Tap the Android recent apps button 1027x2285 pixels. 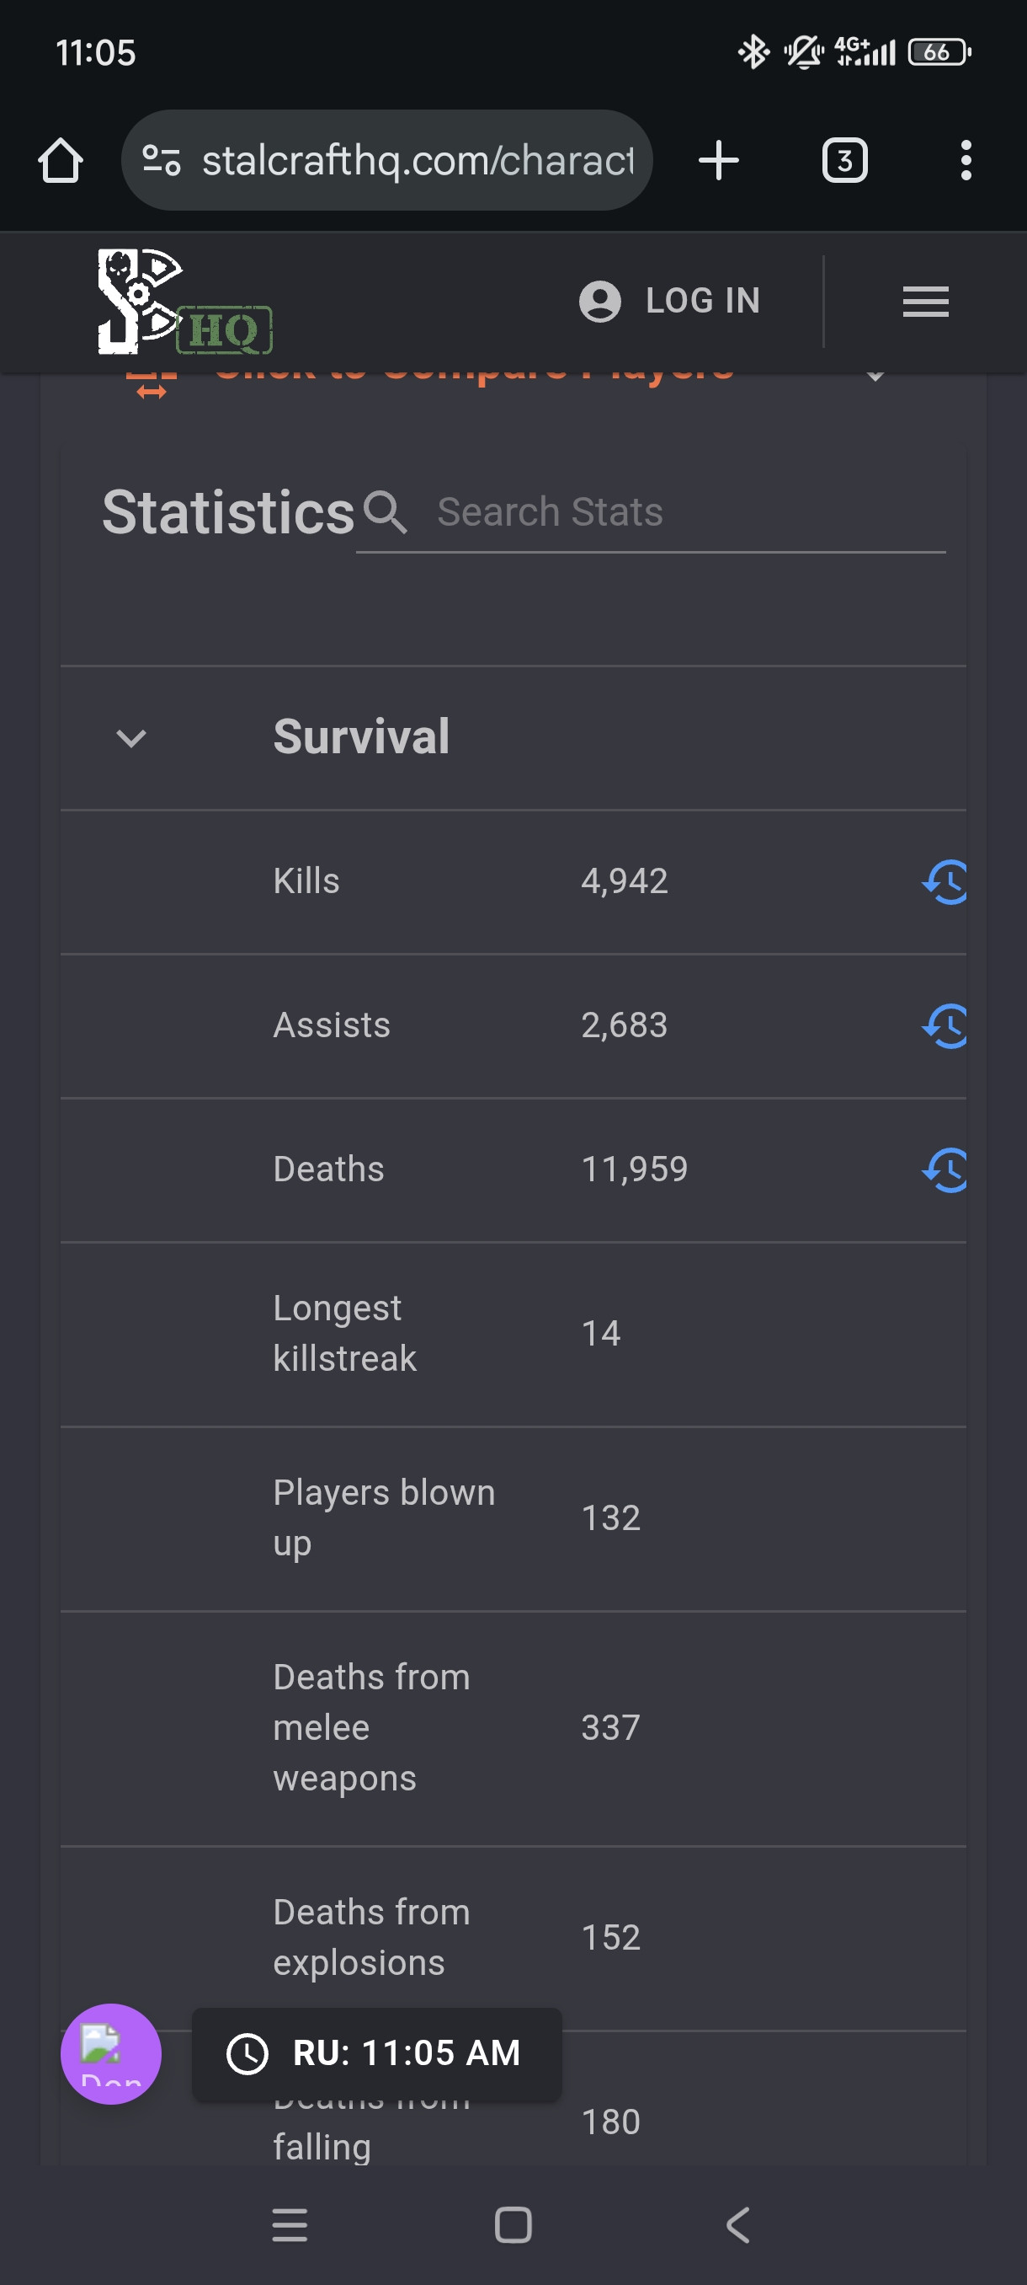tap(290, 2224)
